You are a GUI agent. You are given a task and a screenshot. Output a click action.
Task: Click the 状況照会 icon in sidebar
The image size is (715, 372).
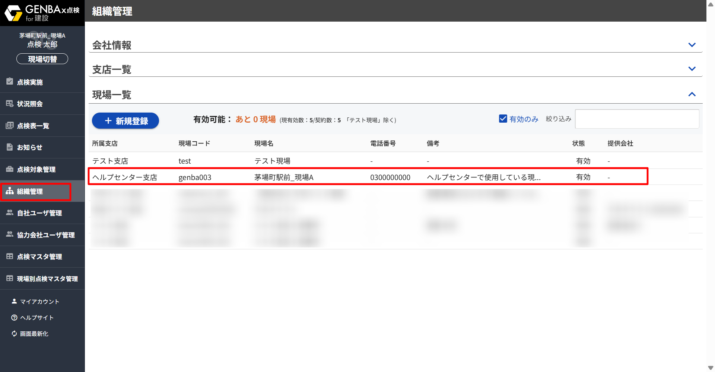[10, 104]
